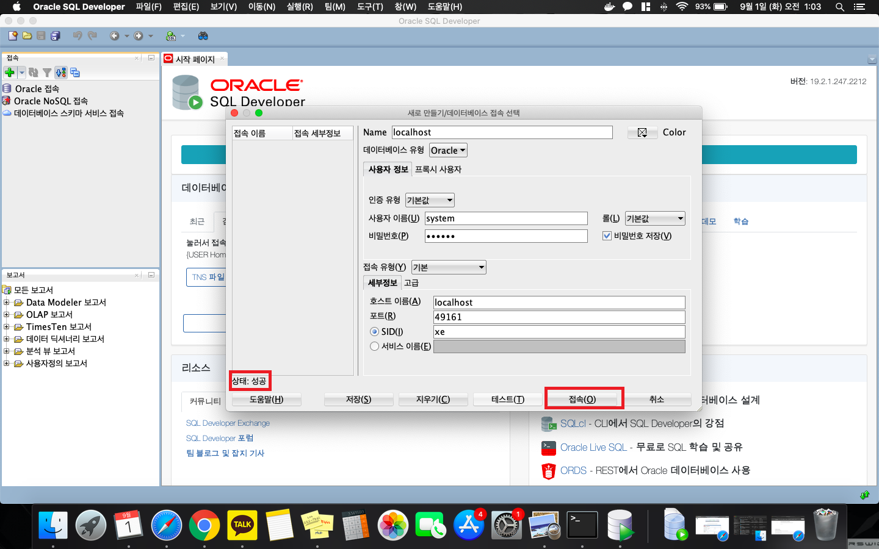Expand the 사용자정의 보고서 tree node
This screenshot has height=549, width=879.
coord(6,363)
